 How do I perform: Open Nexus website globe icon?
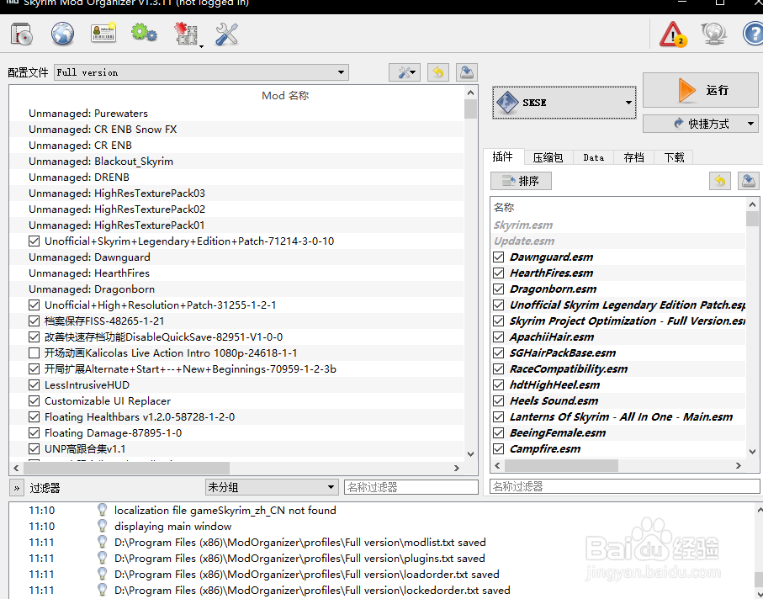[63, 34]
